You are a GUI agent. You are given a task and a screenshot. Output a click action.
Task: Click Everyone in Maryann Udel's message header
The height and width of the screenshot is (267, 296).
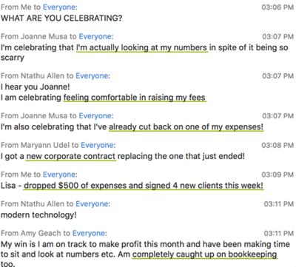coord(97,145)
